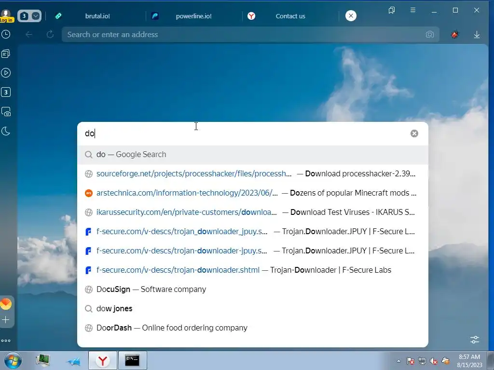The height and width of the screenshot is (370, 494).
Task: Clear the search box text
Action: (414, 133)
